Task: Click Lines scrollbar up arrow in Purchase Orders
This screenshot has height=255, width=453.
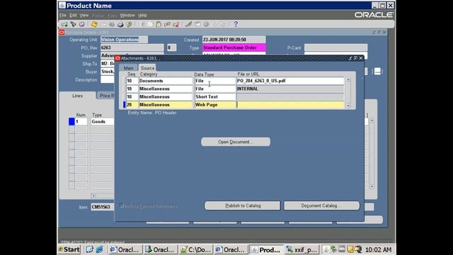Action: coord(372,120)
